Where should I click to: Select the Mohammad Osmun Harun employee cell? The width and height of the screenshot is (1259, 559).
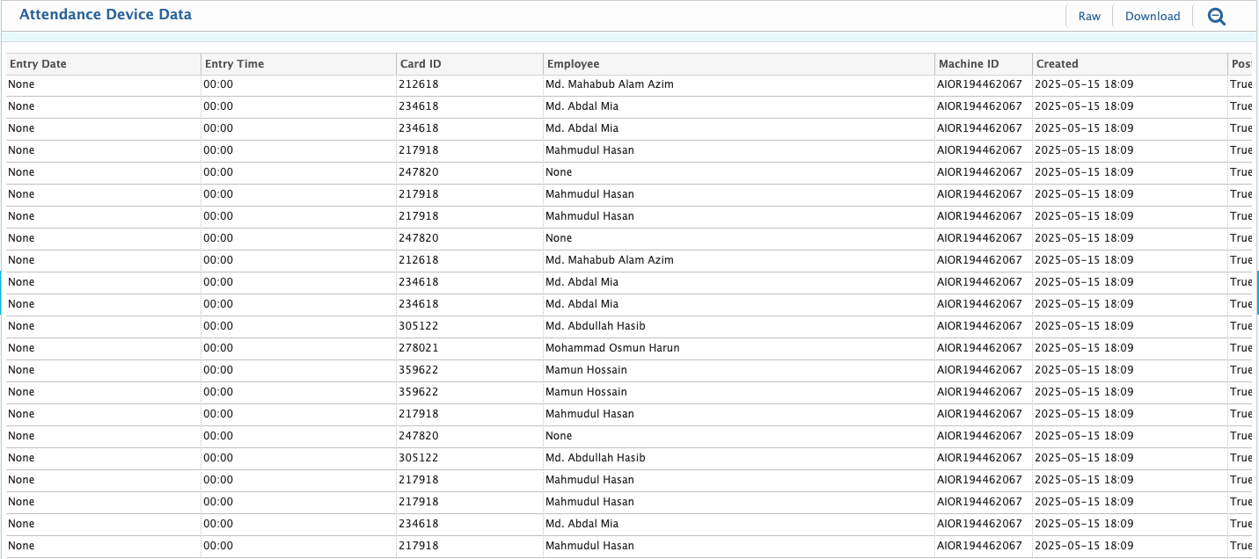coord(612,348)
